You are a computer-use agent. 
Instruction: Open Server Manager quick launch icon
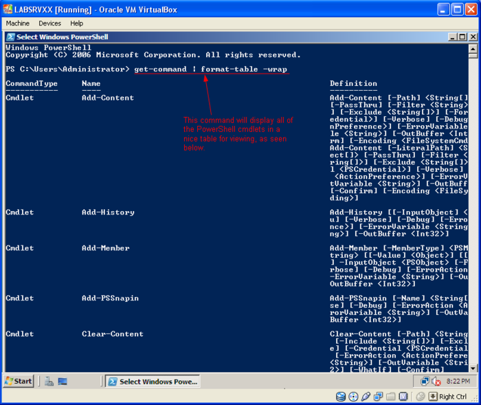[x=49, y=382]
